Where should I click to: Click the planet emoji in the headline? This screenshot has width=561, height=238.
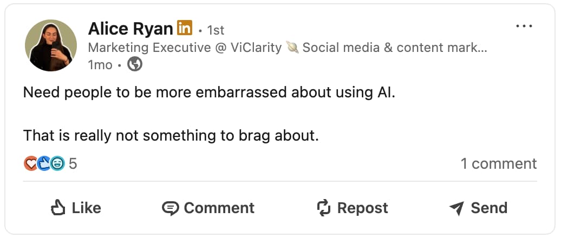click(x=292, y=48)
